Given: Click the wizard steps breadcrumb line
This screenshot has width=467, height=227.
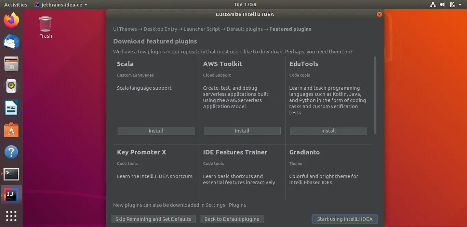Looking at the screenshot, I should (x=212, y=29).
